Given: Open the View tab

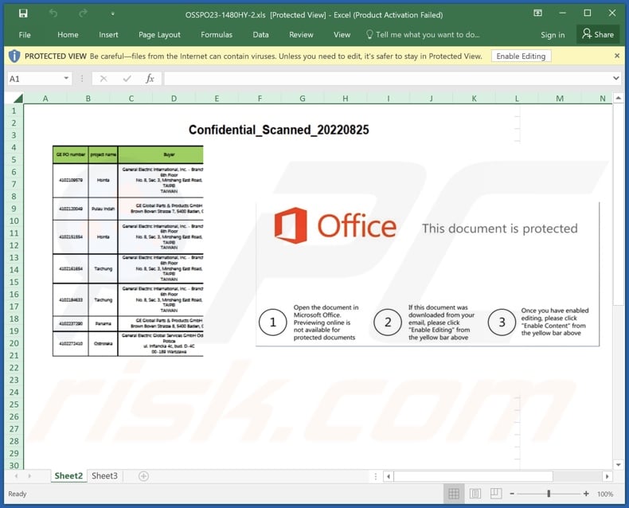Looking at the screenshot, I should pyautogui.click(x=342, y=35).
